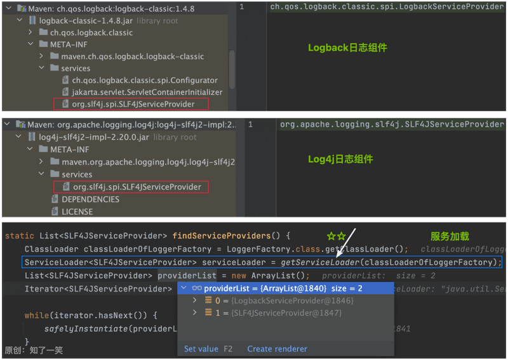Collapse the logback META-INF folder

[x=30, y=44]
